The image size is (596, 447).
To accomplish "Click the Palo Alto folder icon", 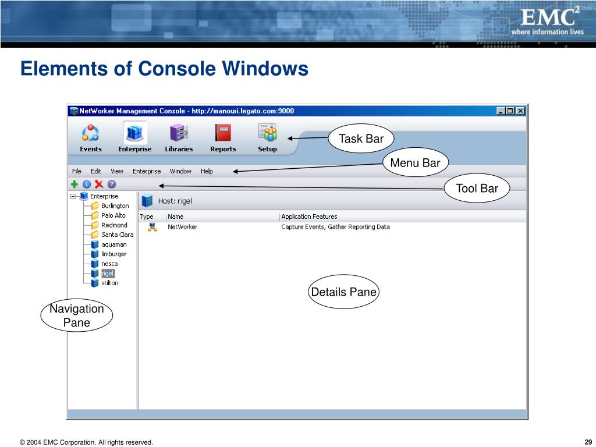I will [x=95, y=215].
